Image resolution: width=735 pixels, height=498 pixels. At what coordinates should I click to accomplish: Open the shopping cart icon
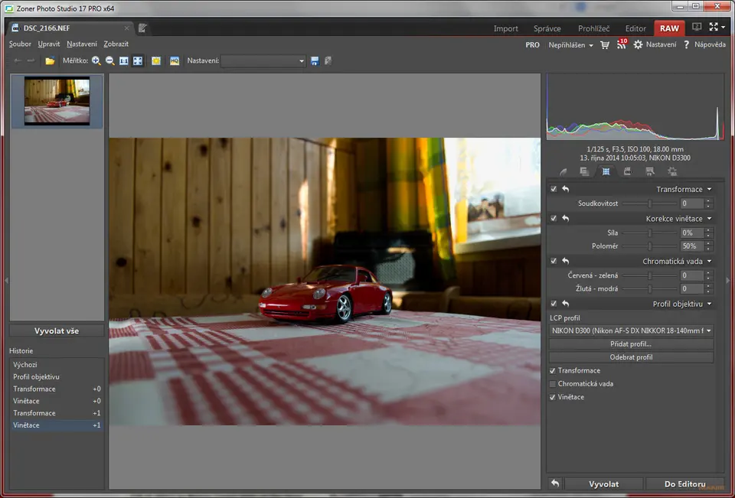605,45
